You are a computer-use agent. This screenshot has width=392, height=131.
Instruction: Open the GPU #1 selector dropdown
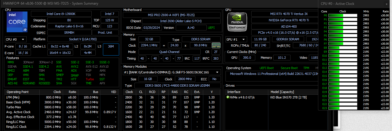(236, 39)
